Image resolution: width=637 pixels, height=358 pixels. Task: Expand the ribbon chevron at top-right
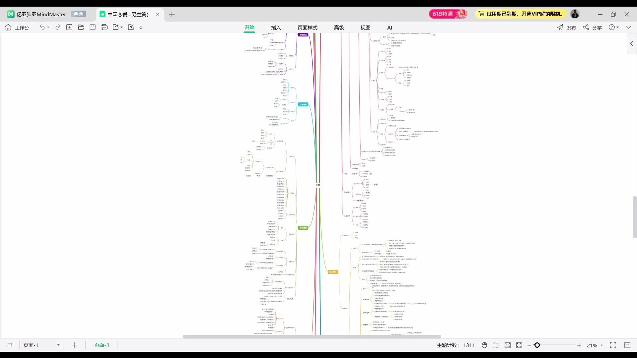click(x=629, y=27)
